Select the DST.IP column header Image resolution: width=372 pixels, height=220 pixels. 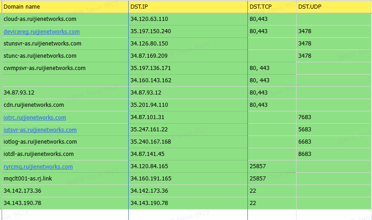click(x=139, y=7)
